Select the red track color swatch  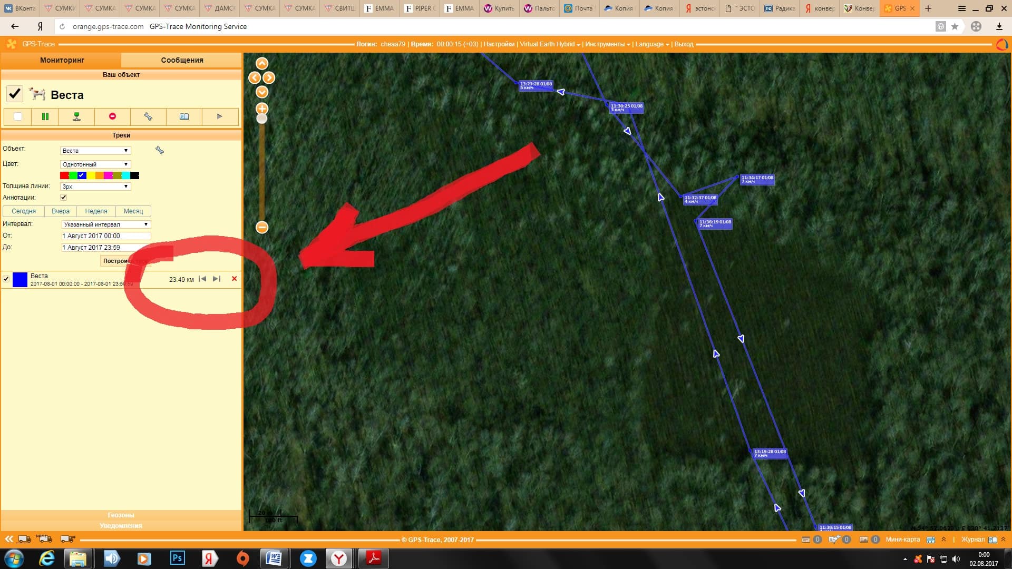(64, 175)
